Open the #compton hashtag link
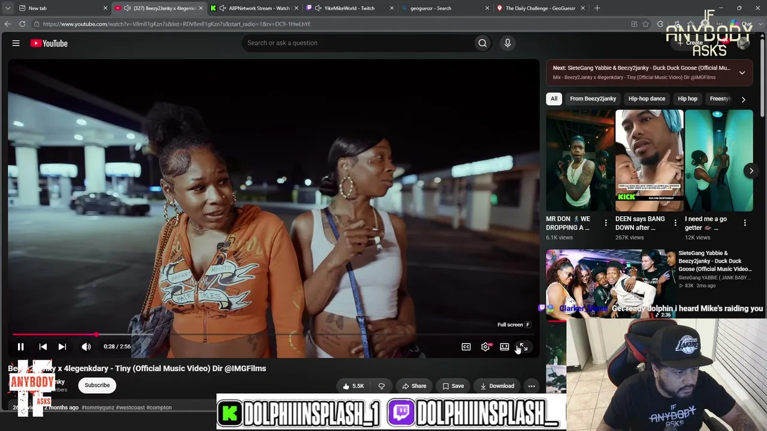Viewport: 767px width, 431px height. coord(159,408)
